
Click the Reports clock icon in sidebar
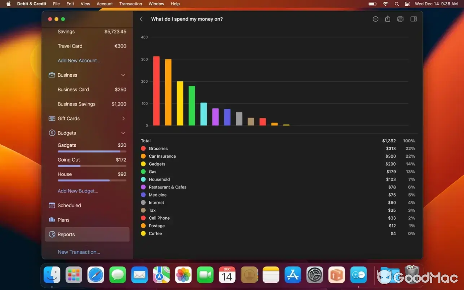(x=51, y=234)
